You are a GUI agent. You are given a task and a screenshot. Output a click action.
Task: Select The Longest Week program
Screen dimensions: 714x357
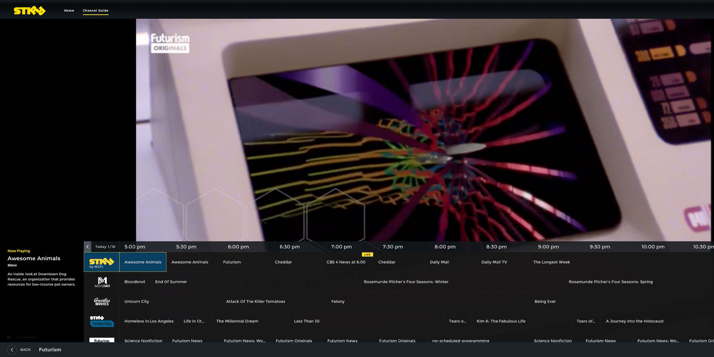(621, 262)
